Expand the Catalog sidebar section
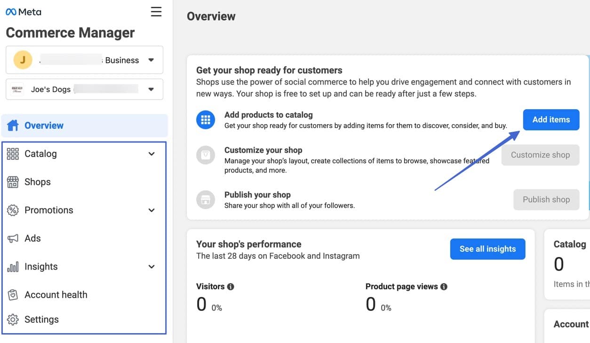This screenshot has width=590, height=343. pyautogui.click(x=151, y=153)
